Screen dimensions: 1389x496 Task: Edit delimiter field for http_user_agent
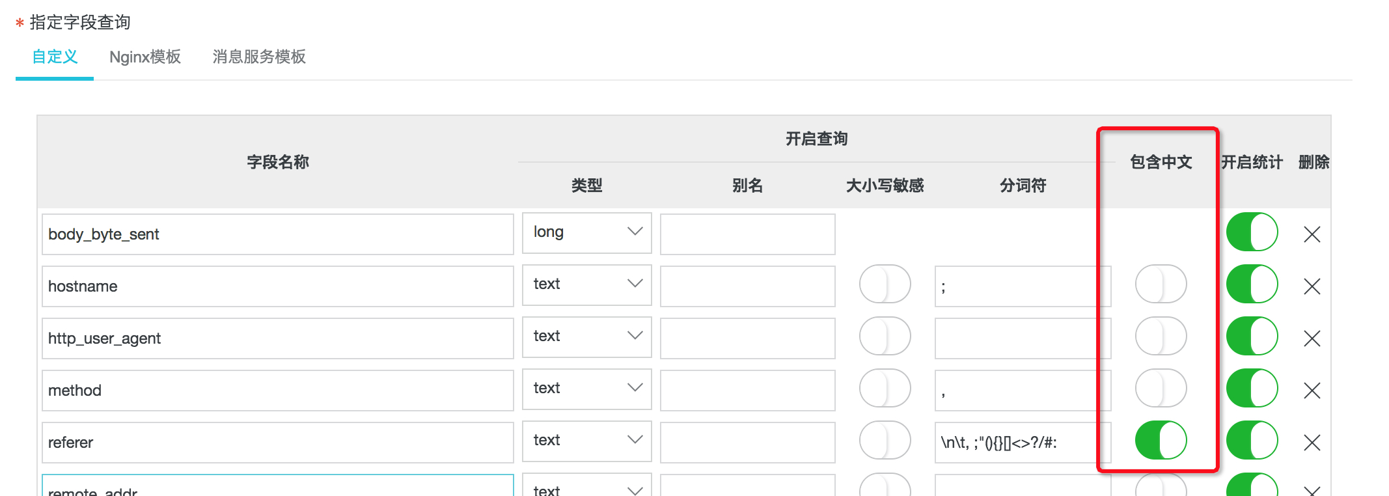(1023, 338)
